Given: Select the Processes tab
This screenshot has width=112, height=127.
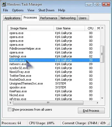Looking at the screenshot, I should (30, 17).
